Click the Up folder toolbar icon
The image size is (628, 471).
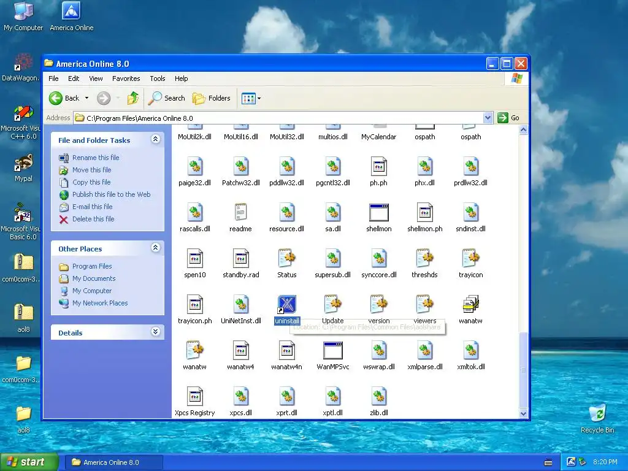click(133, 98)
